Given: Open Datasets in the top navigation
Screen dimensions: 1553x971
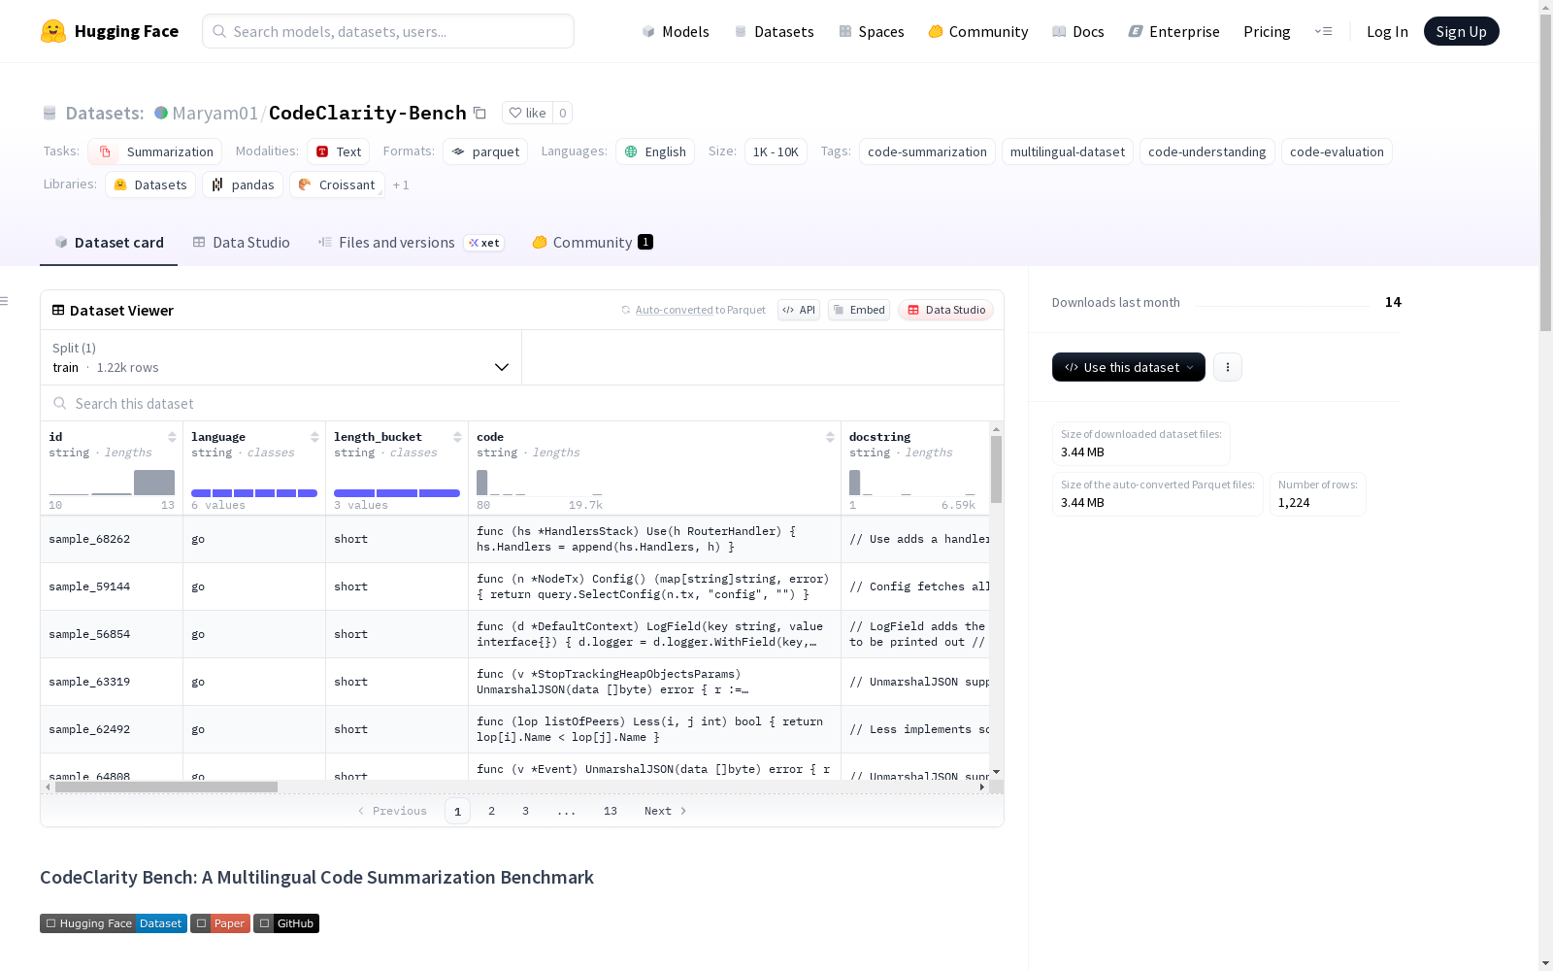Looking at the screenshot, I should 774,31.
